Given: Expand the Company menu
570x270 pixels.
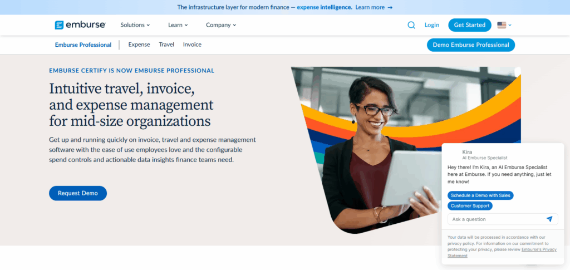Looking at the screenshot, I should (221, 25).
